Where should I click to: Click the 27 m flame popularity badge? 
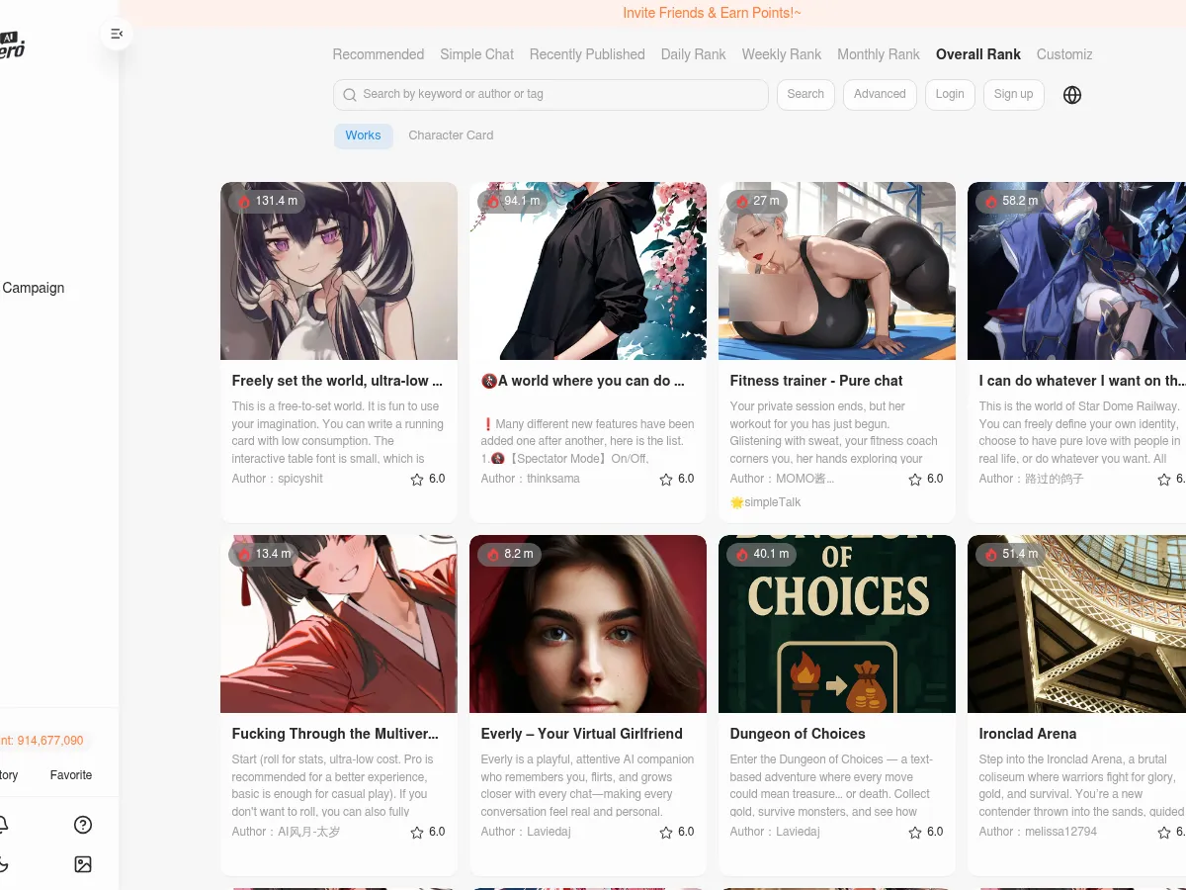click(757, 201)
